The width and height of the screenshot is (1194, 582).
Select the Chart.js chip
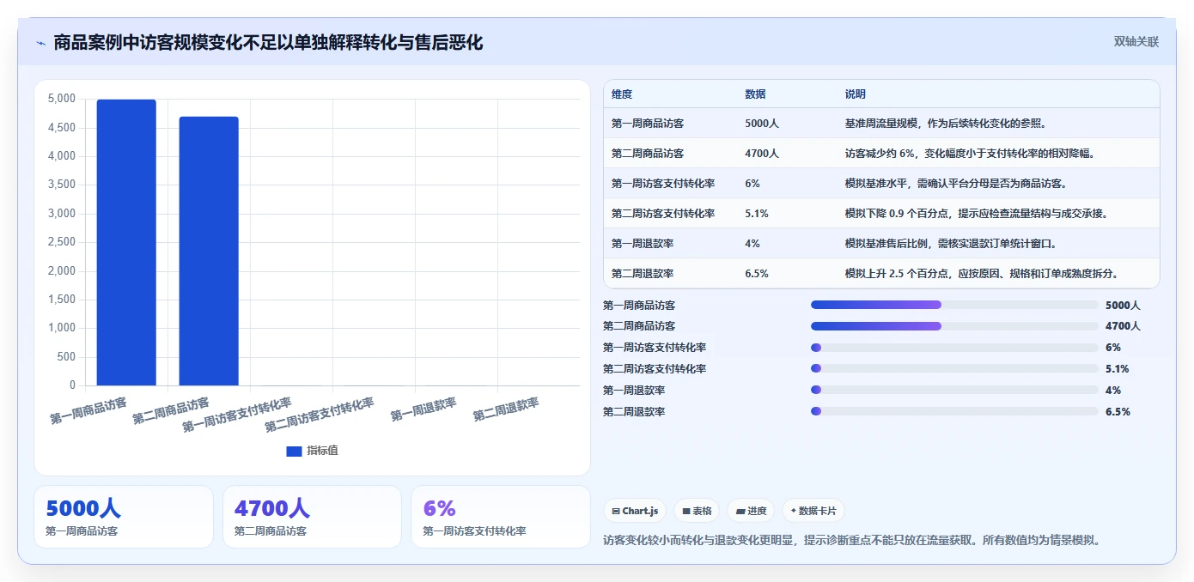636,511
